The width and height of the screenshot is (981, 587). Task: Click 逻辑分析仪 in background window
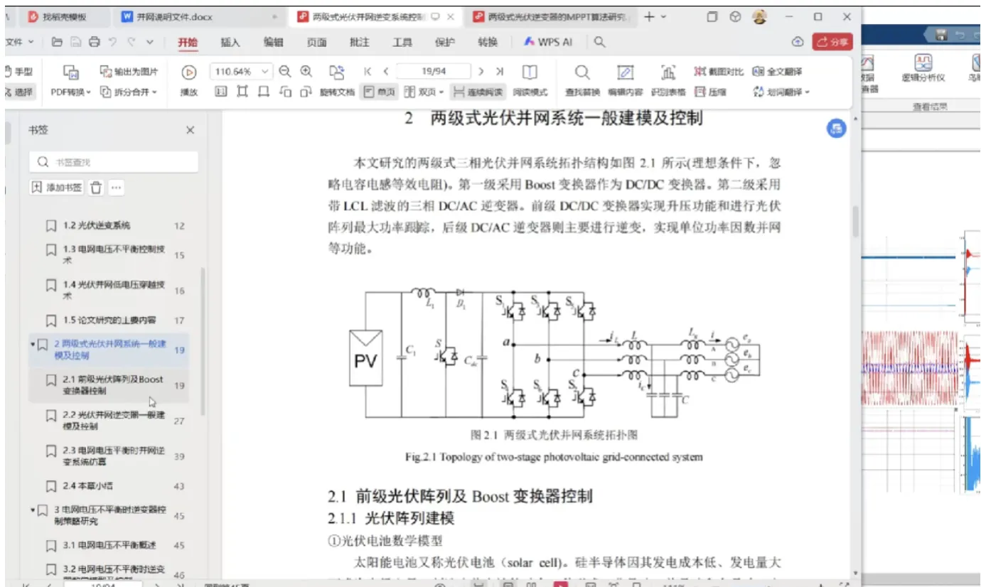[x=923, y=69]
